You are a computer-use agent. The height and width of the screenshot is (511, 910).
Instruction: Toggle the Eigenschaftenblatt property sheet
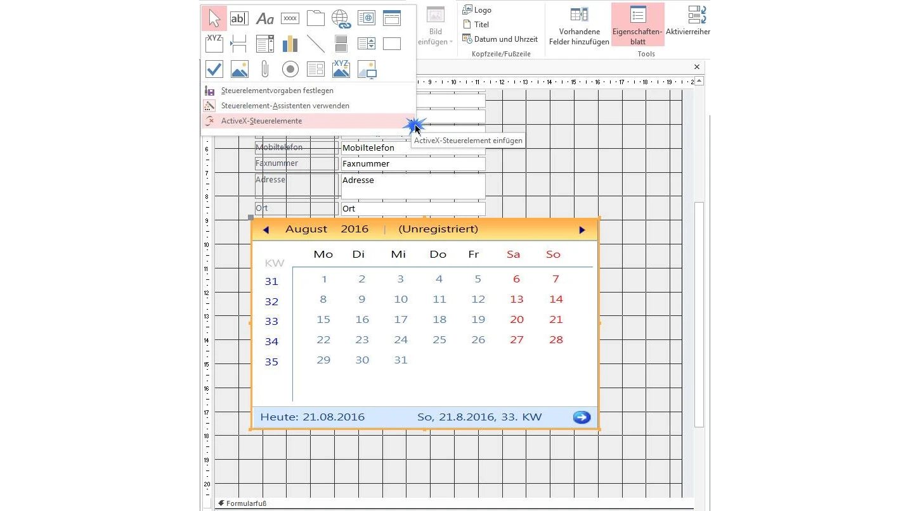click(x=637, y=25)
